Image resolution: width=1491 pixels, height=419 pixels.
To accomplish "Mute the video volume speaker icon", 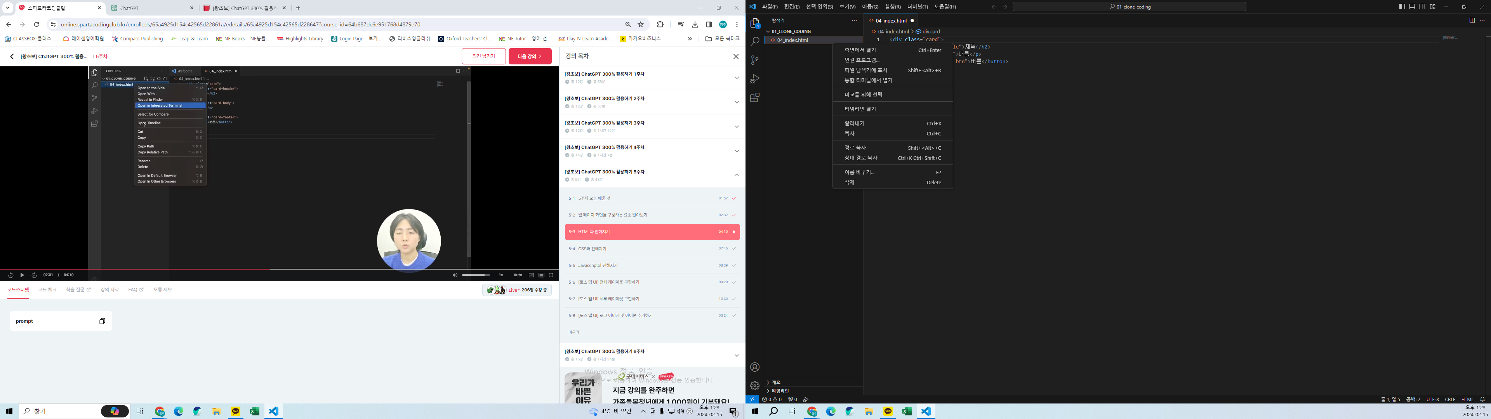I will 454,275.
